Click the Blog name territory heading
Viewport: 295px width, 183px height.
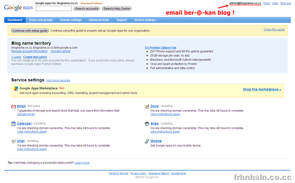(x=31, y=43)
